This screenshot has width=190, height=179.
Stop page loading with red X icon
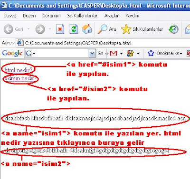[x=60, y=29]
